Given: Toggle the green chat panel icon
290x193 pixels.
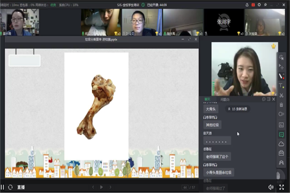Looking at the screenshot, I should [x=281, y=135].
